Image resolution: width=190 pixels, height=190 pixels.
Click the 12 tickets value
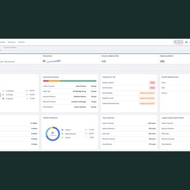(34, 123)
